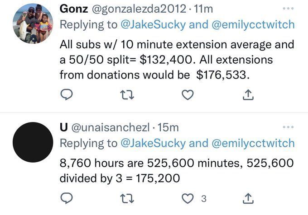Open U's black profile avatar
Screen dimensions: 308x215
(x=32, y=142)
